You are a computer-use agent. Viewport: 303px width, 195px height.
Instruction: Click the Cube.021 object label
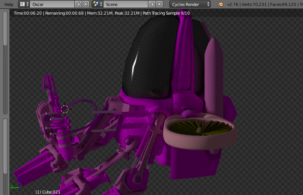pos(48,192)
